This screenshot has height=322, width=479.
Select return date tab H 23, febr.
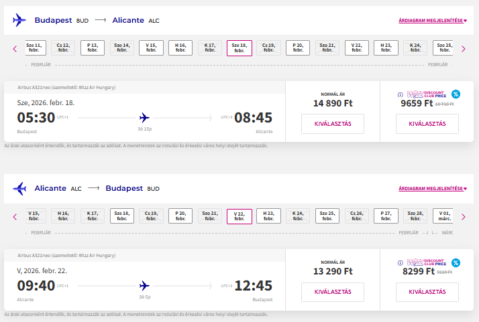(268, 216)
